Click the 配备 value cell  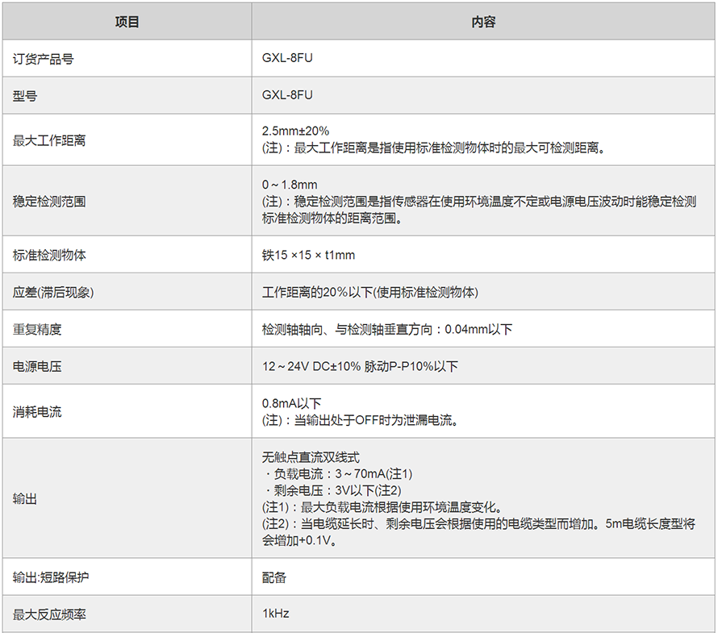(274, 577)
